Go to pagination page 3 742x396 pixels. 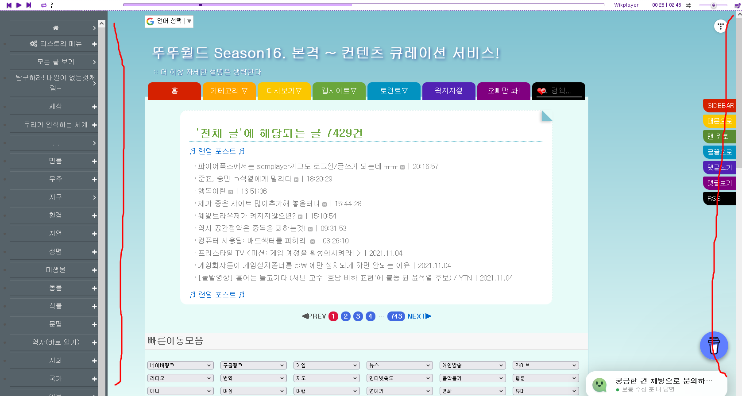[x=358, y=316]
